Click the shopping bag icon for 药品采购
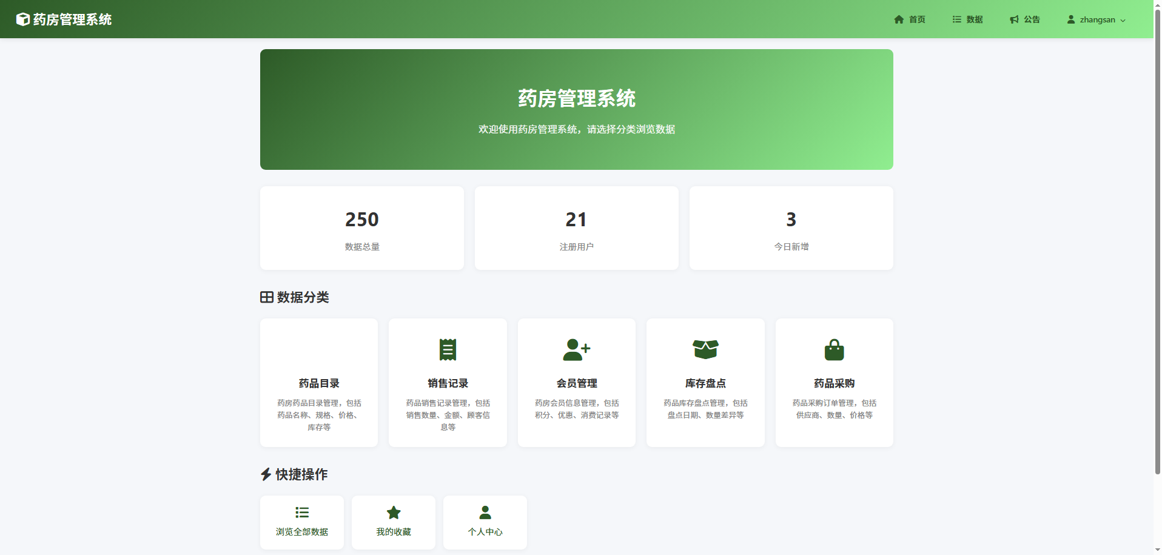 coord(835,349)
